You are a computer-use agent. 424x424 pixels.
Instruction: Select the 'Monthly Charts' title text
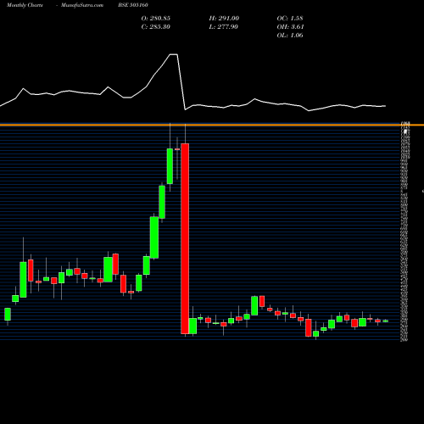point(25,5)
